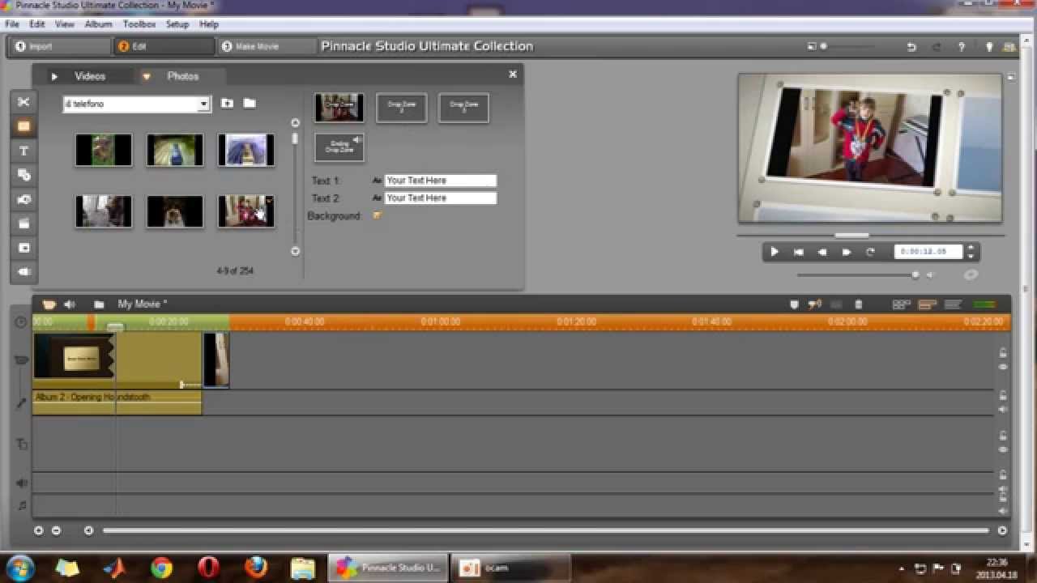The image size is (1037, 583).
Task: Open video toolbox camera icon above timeline
Action: (x=49, y=304)
